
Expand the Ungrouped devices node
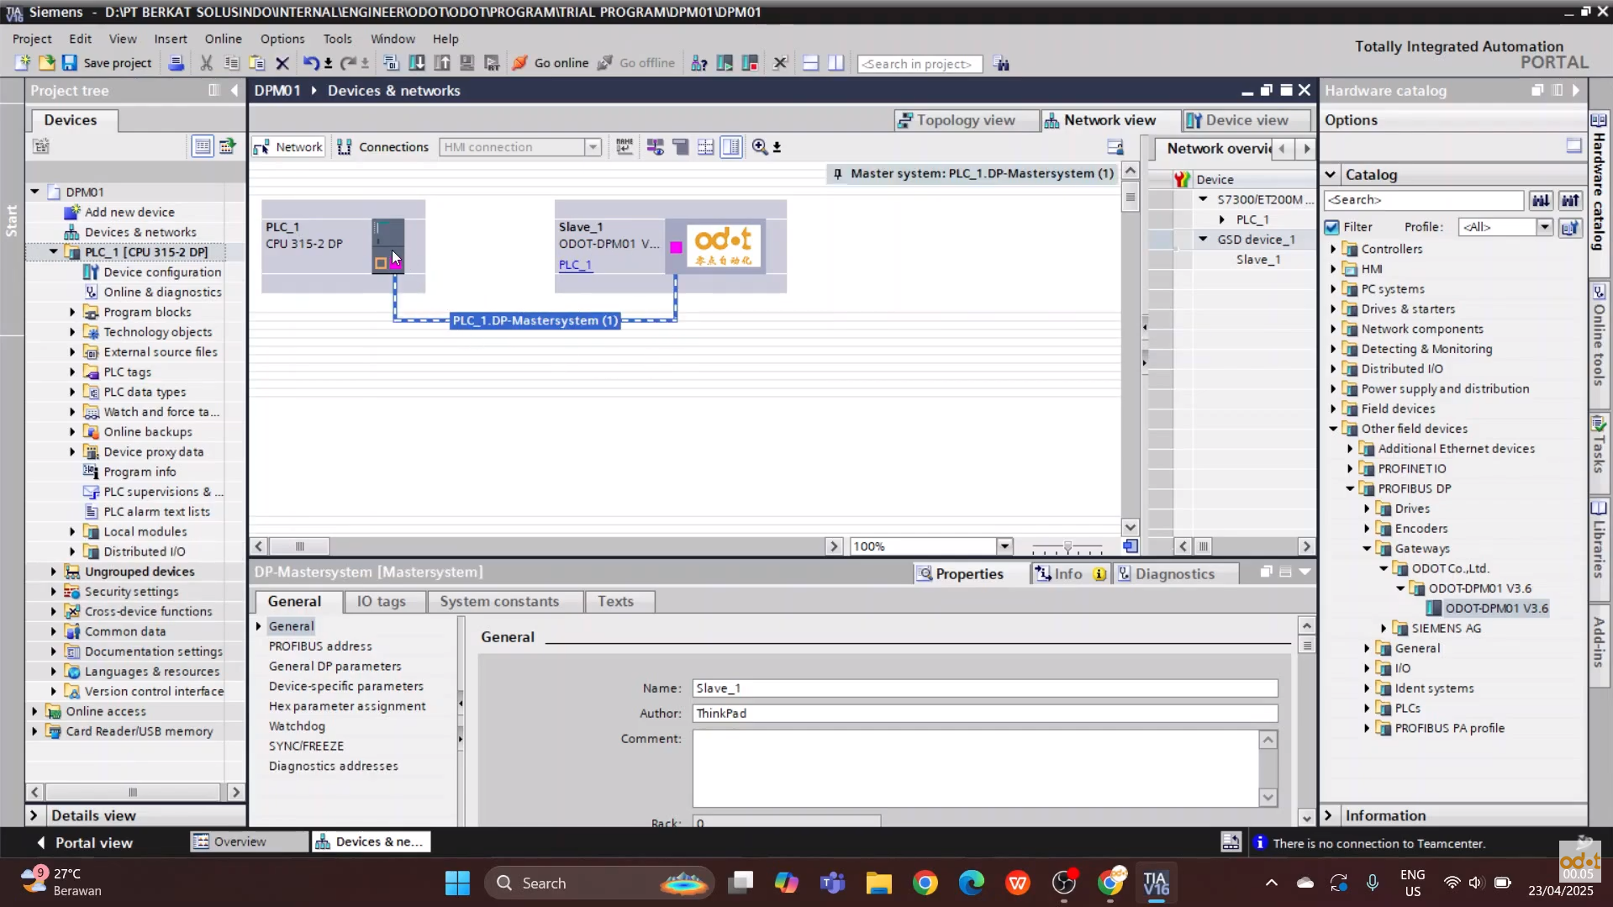click(x=54, y=572)
